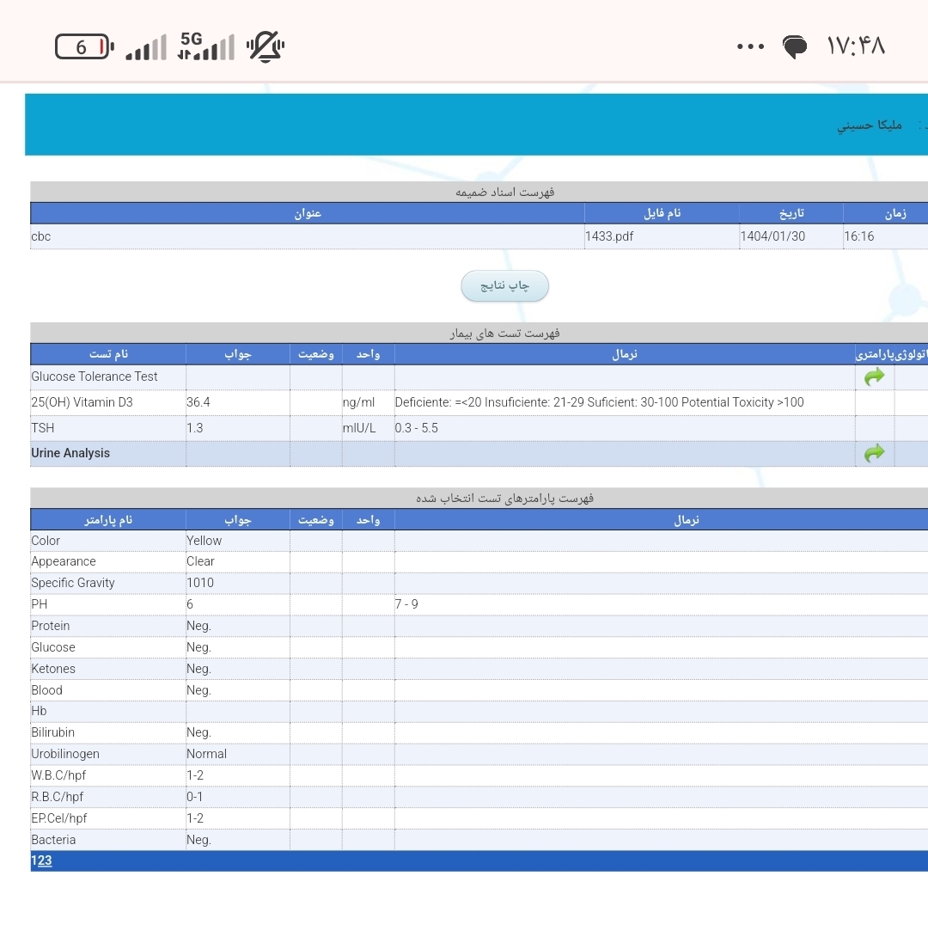The image size is (928, 949).
Task: Select the R.B.C/hpf parameter
Action: [x=57, y=797]
